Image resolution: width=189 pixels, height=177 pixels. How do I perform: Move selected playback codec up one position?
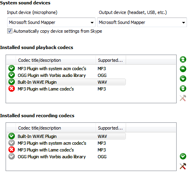tap(183, 69)
